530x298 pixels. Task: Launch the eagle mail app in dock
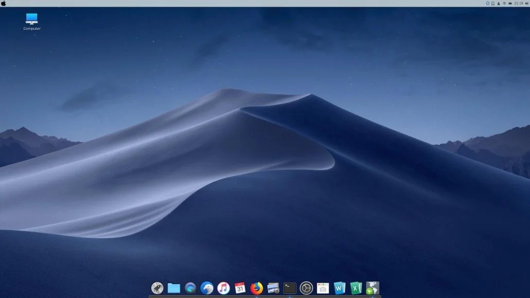[x=207, y=288]
